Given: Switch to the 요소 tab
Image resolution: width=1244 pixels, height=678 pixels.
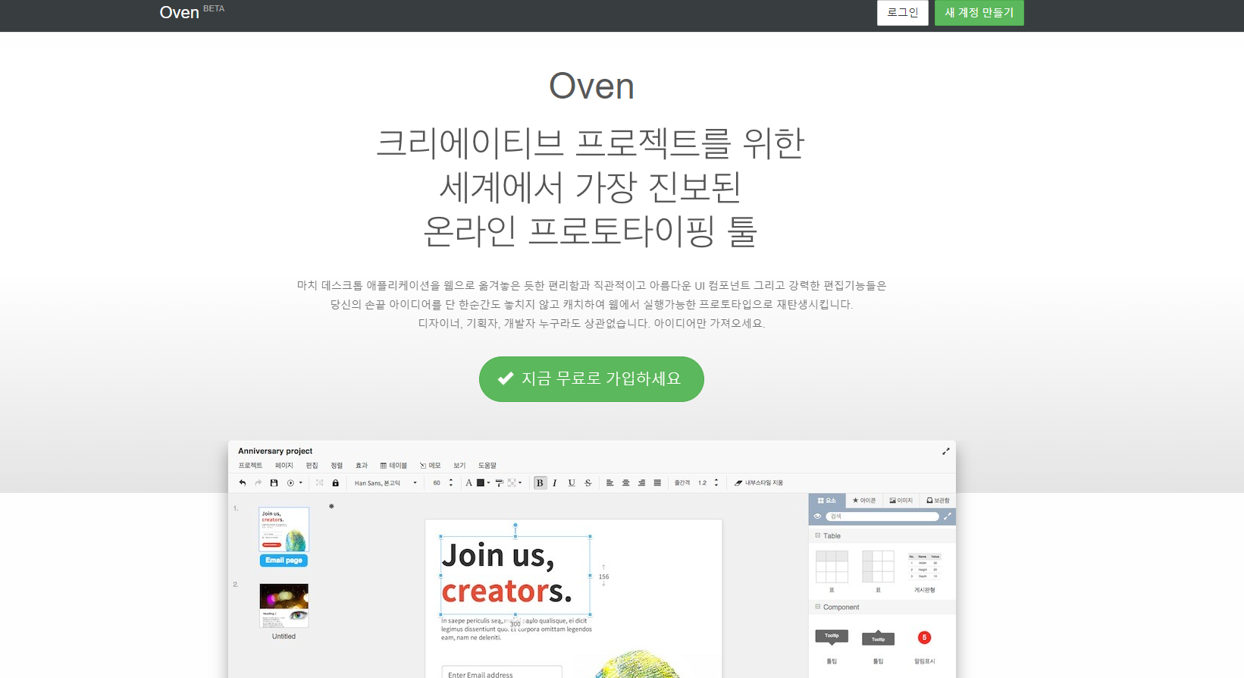Looking at the screenshot, I should [x=827, y=501].
